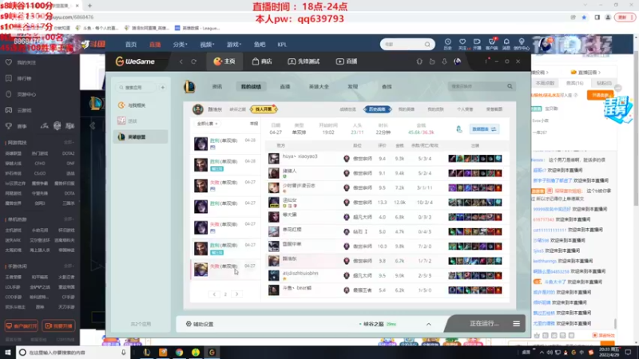Select 英雄联盟 in WeGame sidebar

pos(141,136)
